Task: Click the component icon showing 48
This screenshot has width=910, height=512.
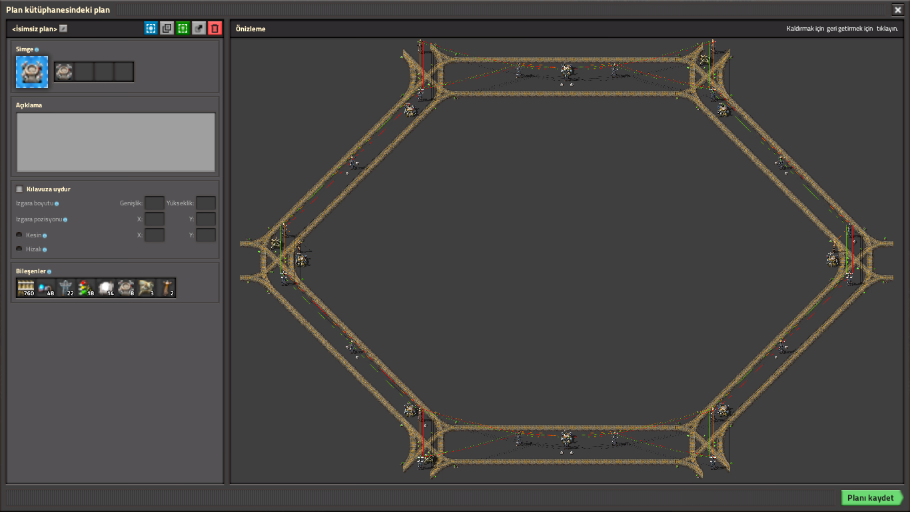Action: coord(46,287)
